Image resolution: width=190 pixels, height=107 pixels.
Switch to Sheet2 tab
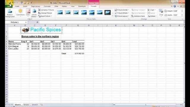point(26,105)
